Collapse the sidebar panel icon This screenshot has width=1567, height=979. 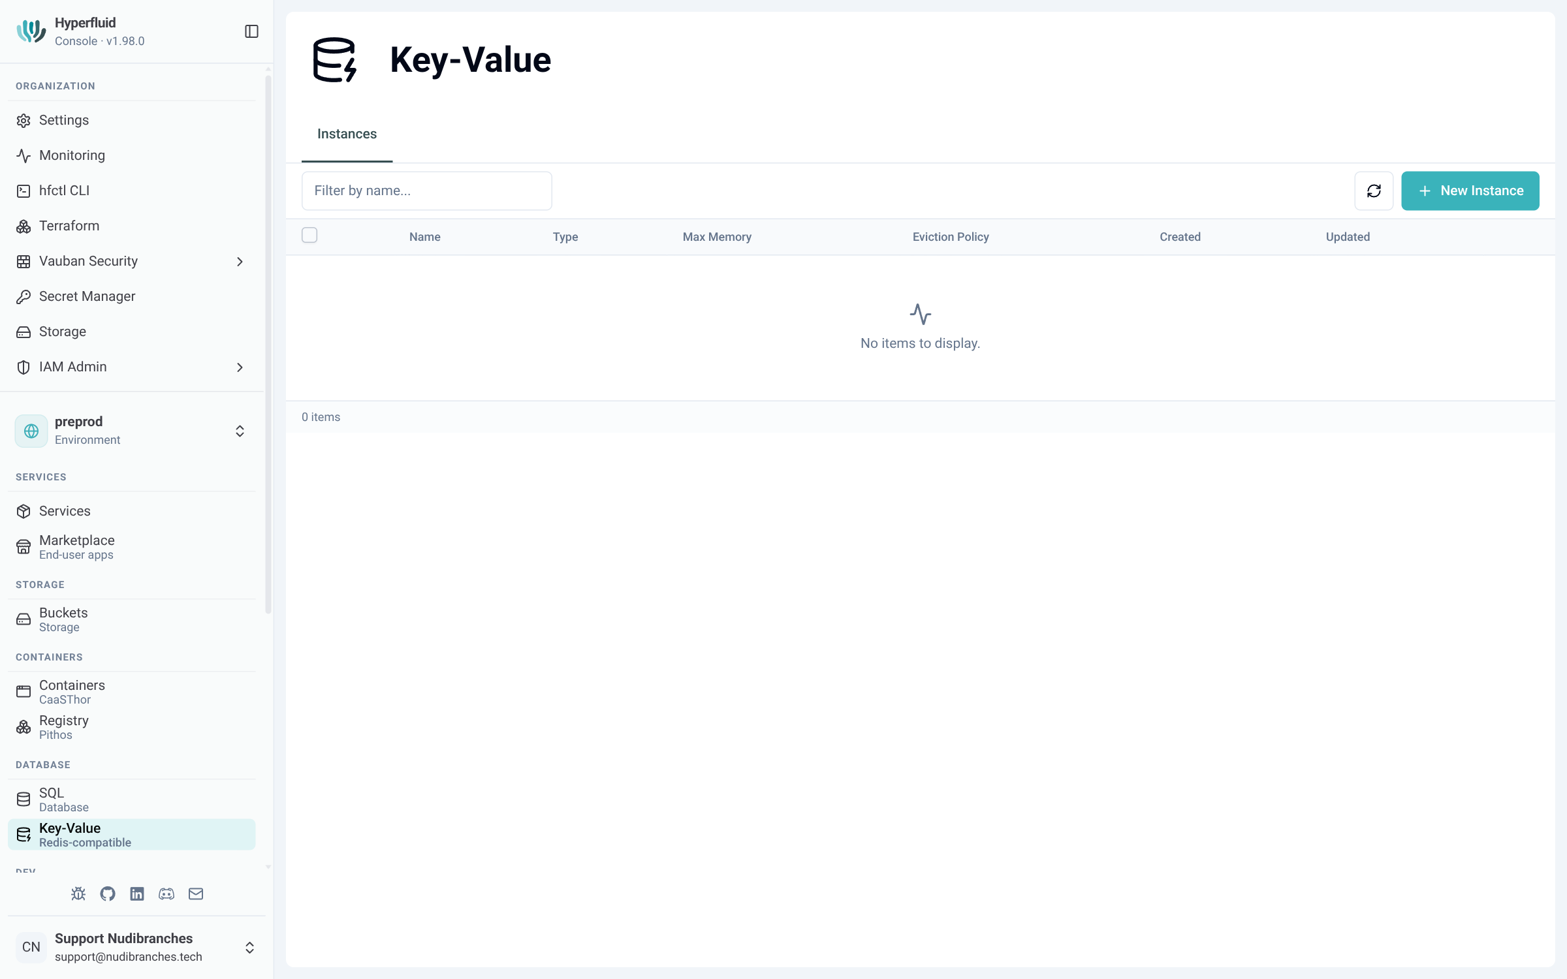tap(251, 31)
